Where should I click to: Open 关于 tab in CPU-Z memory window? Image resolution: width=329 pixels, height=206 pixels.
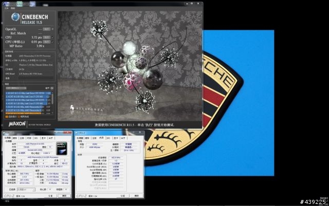coord(123,138)
